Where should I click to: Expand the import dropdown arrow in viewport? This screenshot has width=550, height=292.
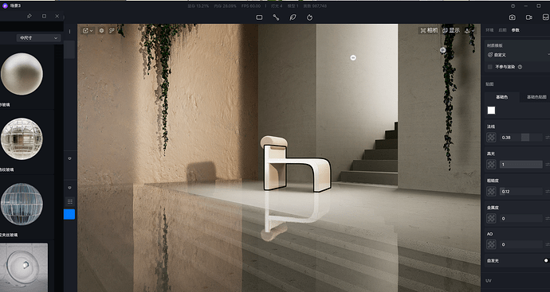click(92, 31)
